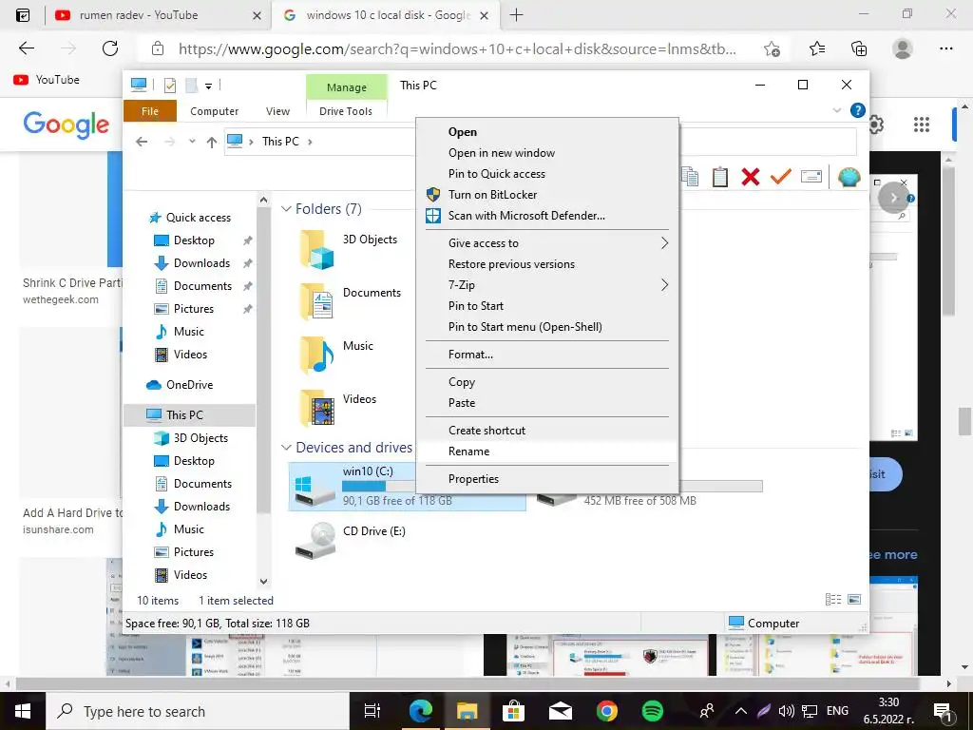Click the copy icon in Explorer toolbar
Viewport: 973px width, 730px height.
pyautogui.click(x=690, y=177)
